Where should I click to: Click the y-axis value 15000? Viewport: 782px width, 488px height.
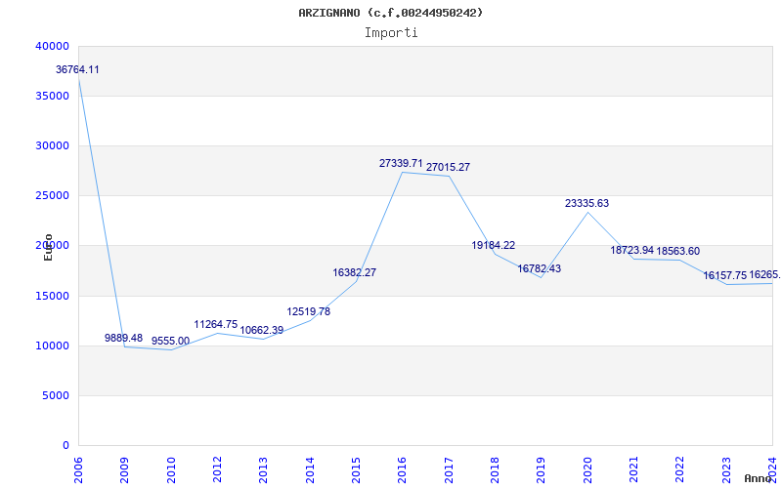53,296
